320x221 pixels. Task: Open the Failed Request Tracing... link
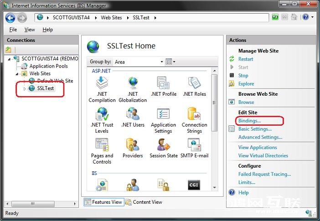(x=264, y=174)
